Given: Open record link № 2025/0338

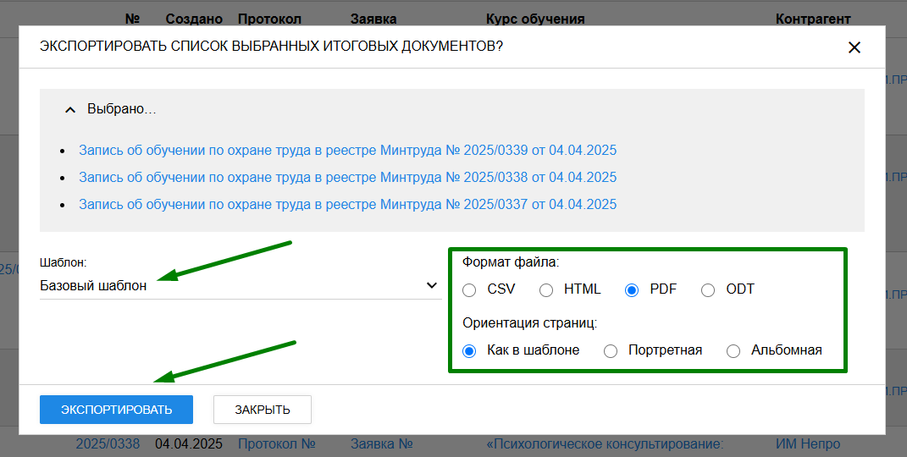Looking at the screenshot, I should point(348,178).
